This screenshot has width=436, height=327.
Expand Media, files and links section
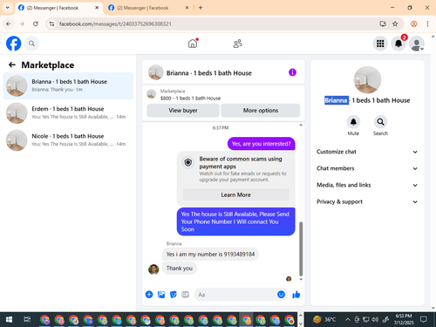(367, 185)
